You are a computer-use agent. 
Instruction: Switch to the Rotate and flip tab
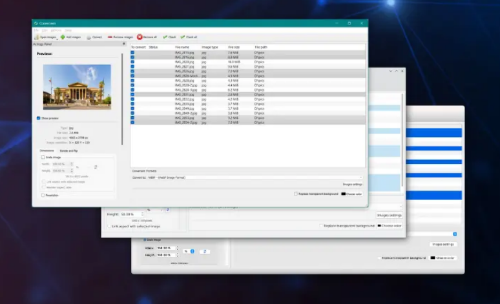pos(69,151)
